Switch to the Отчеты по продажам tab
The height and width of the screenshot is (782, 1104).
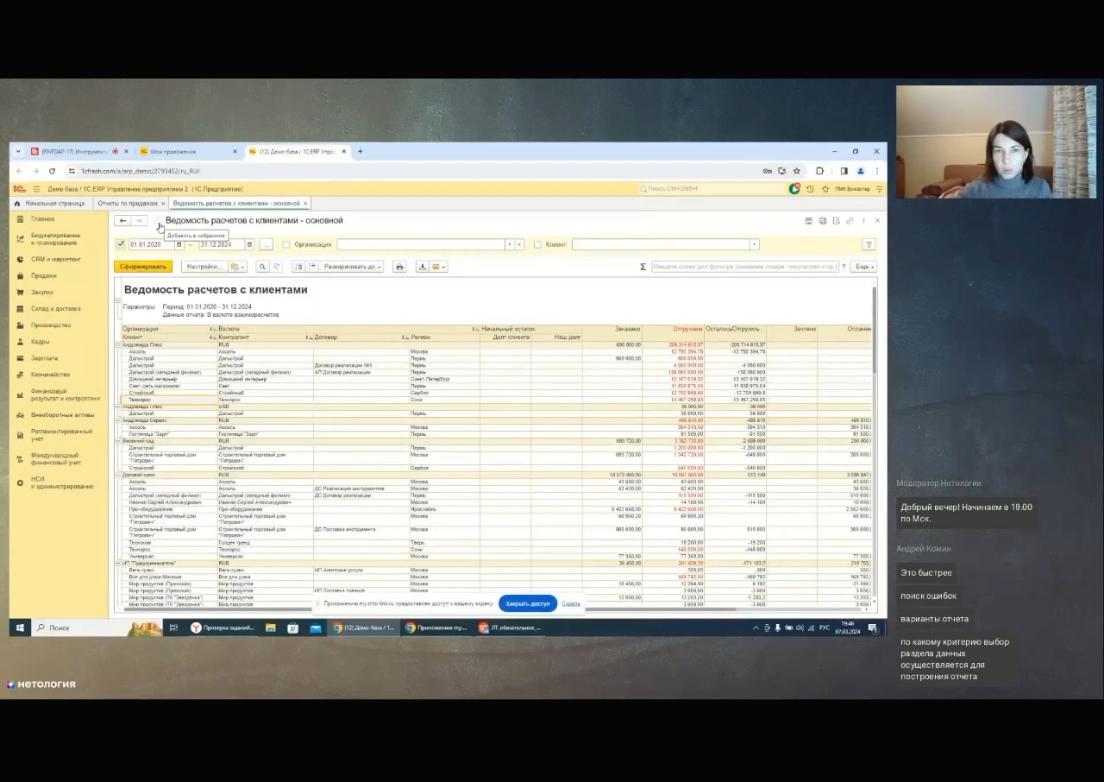tap(128, 204)
